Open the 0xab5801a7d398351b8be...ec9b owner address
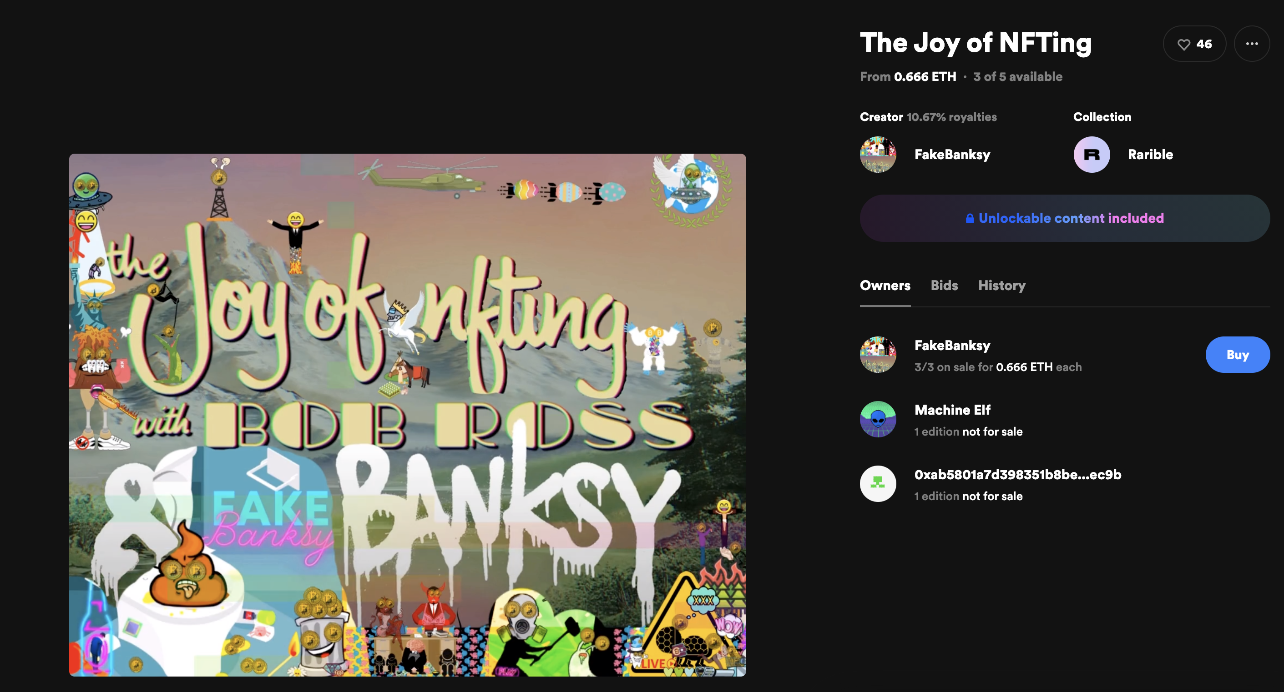This screenshot has height=692, width=1284. pos(1017,474)
